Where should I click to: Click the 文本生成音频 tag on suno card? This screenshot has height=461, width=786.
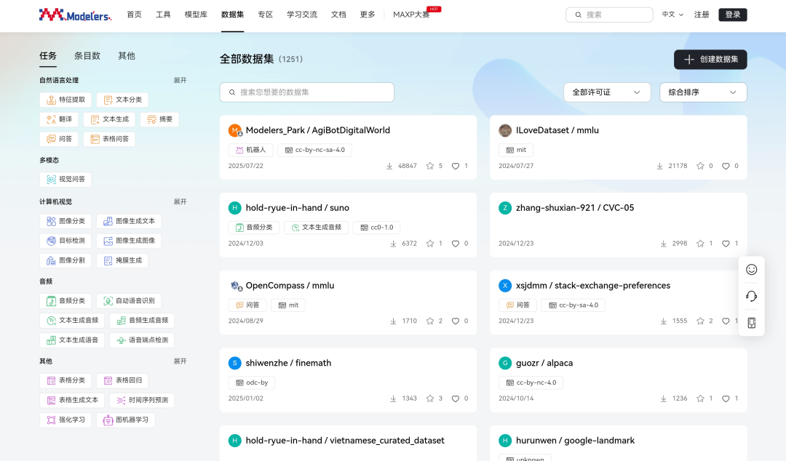click(x=317, y=228)
